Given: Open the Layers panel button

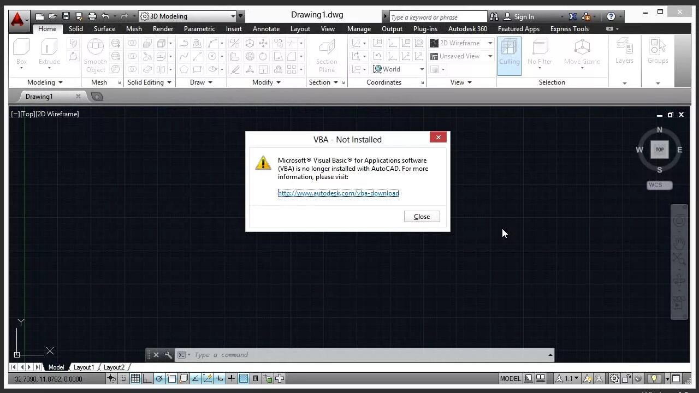Looking at the screenshot, I should click(x=624, y=52).
